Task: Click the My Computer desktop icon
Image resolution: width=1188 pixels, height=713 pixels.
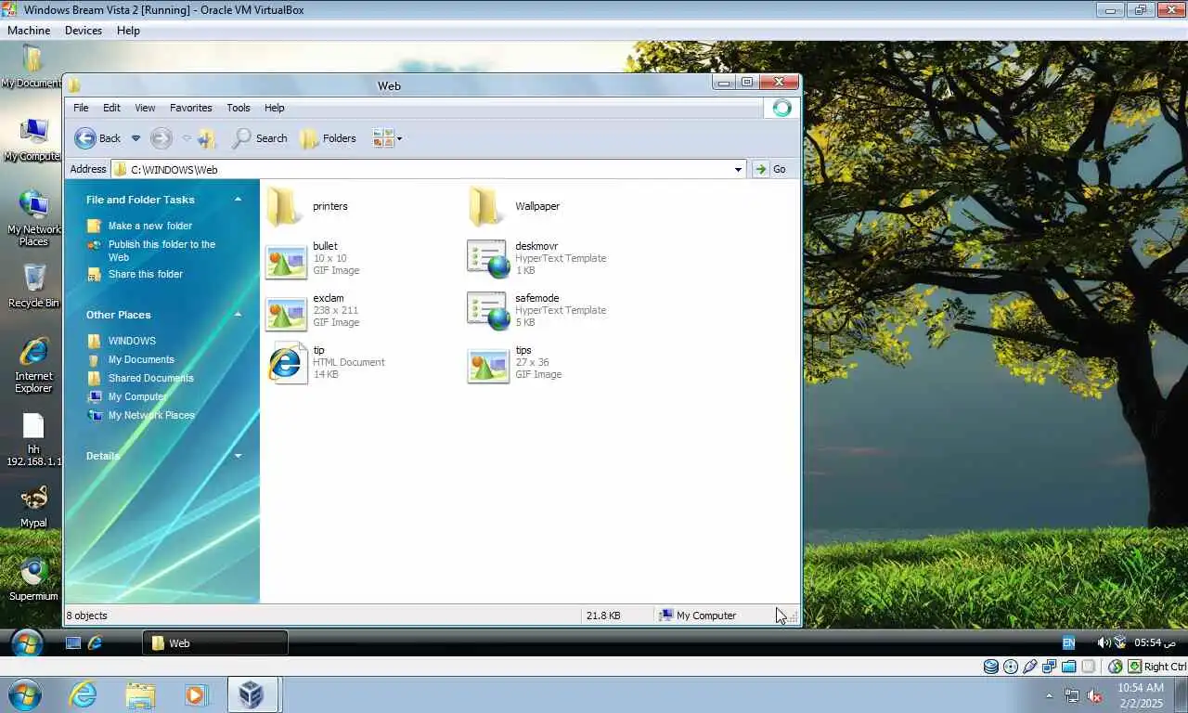Action: 32,139
